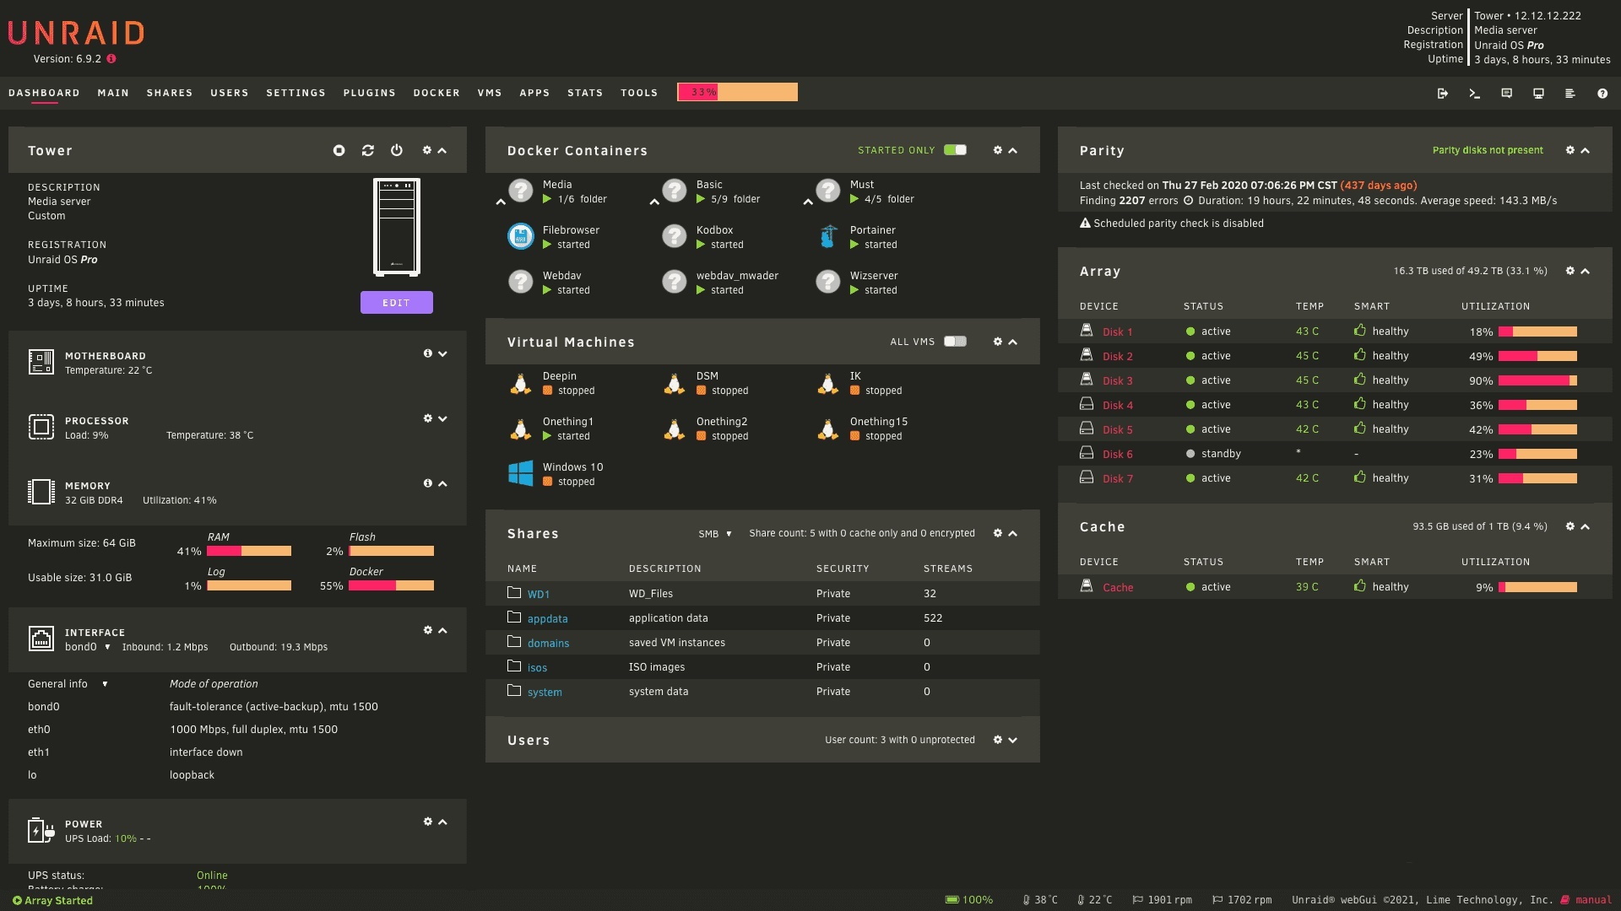
Task: Open the Array panel settings gear
Action: point(1569,271)
